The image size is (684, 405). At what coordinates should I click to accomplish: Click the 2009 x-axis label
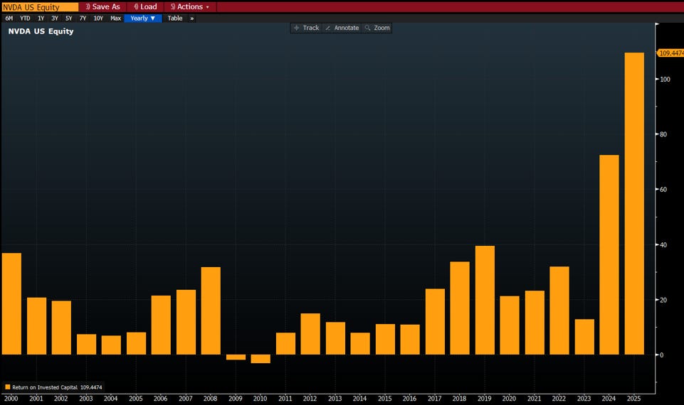click(235, 399)
